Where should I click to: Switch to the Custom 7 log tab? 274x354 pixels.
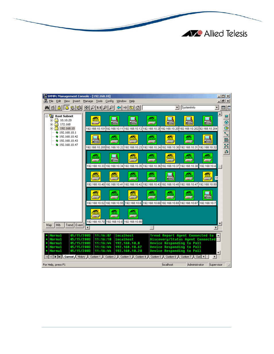(x=186, y=257)
